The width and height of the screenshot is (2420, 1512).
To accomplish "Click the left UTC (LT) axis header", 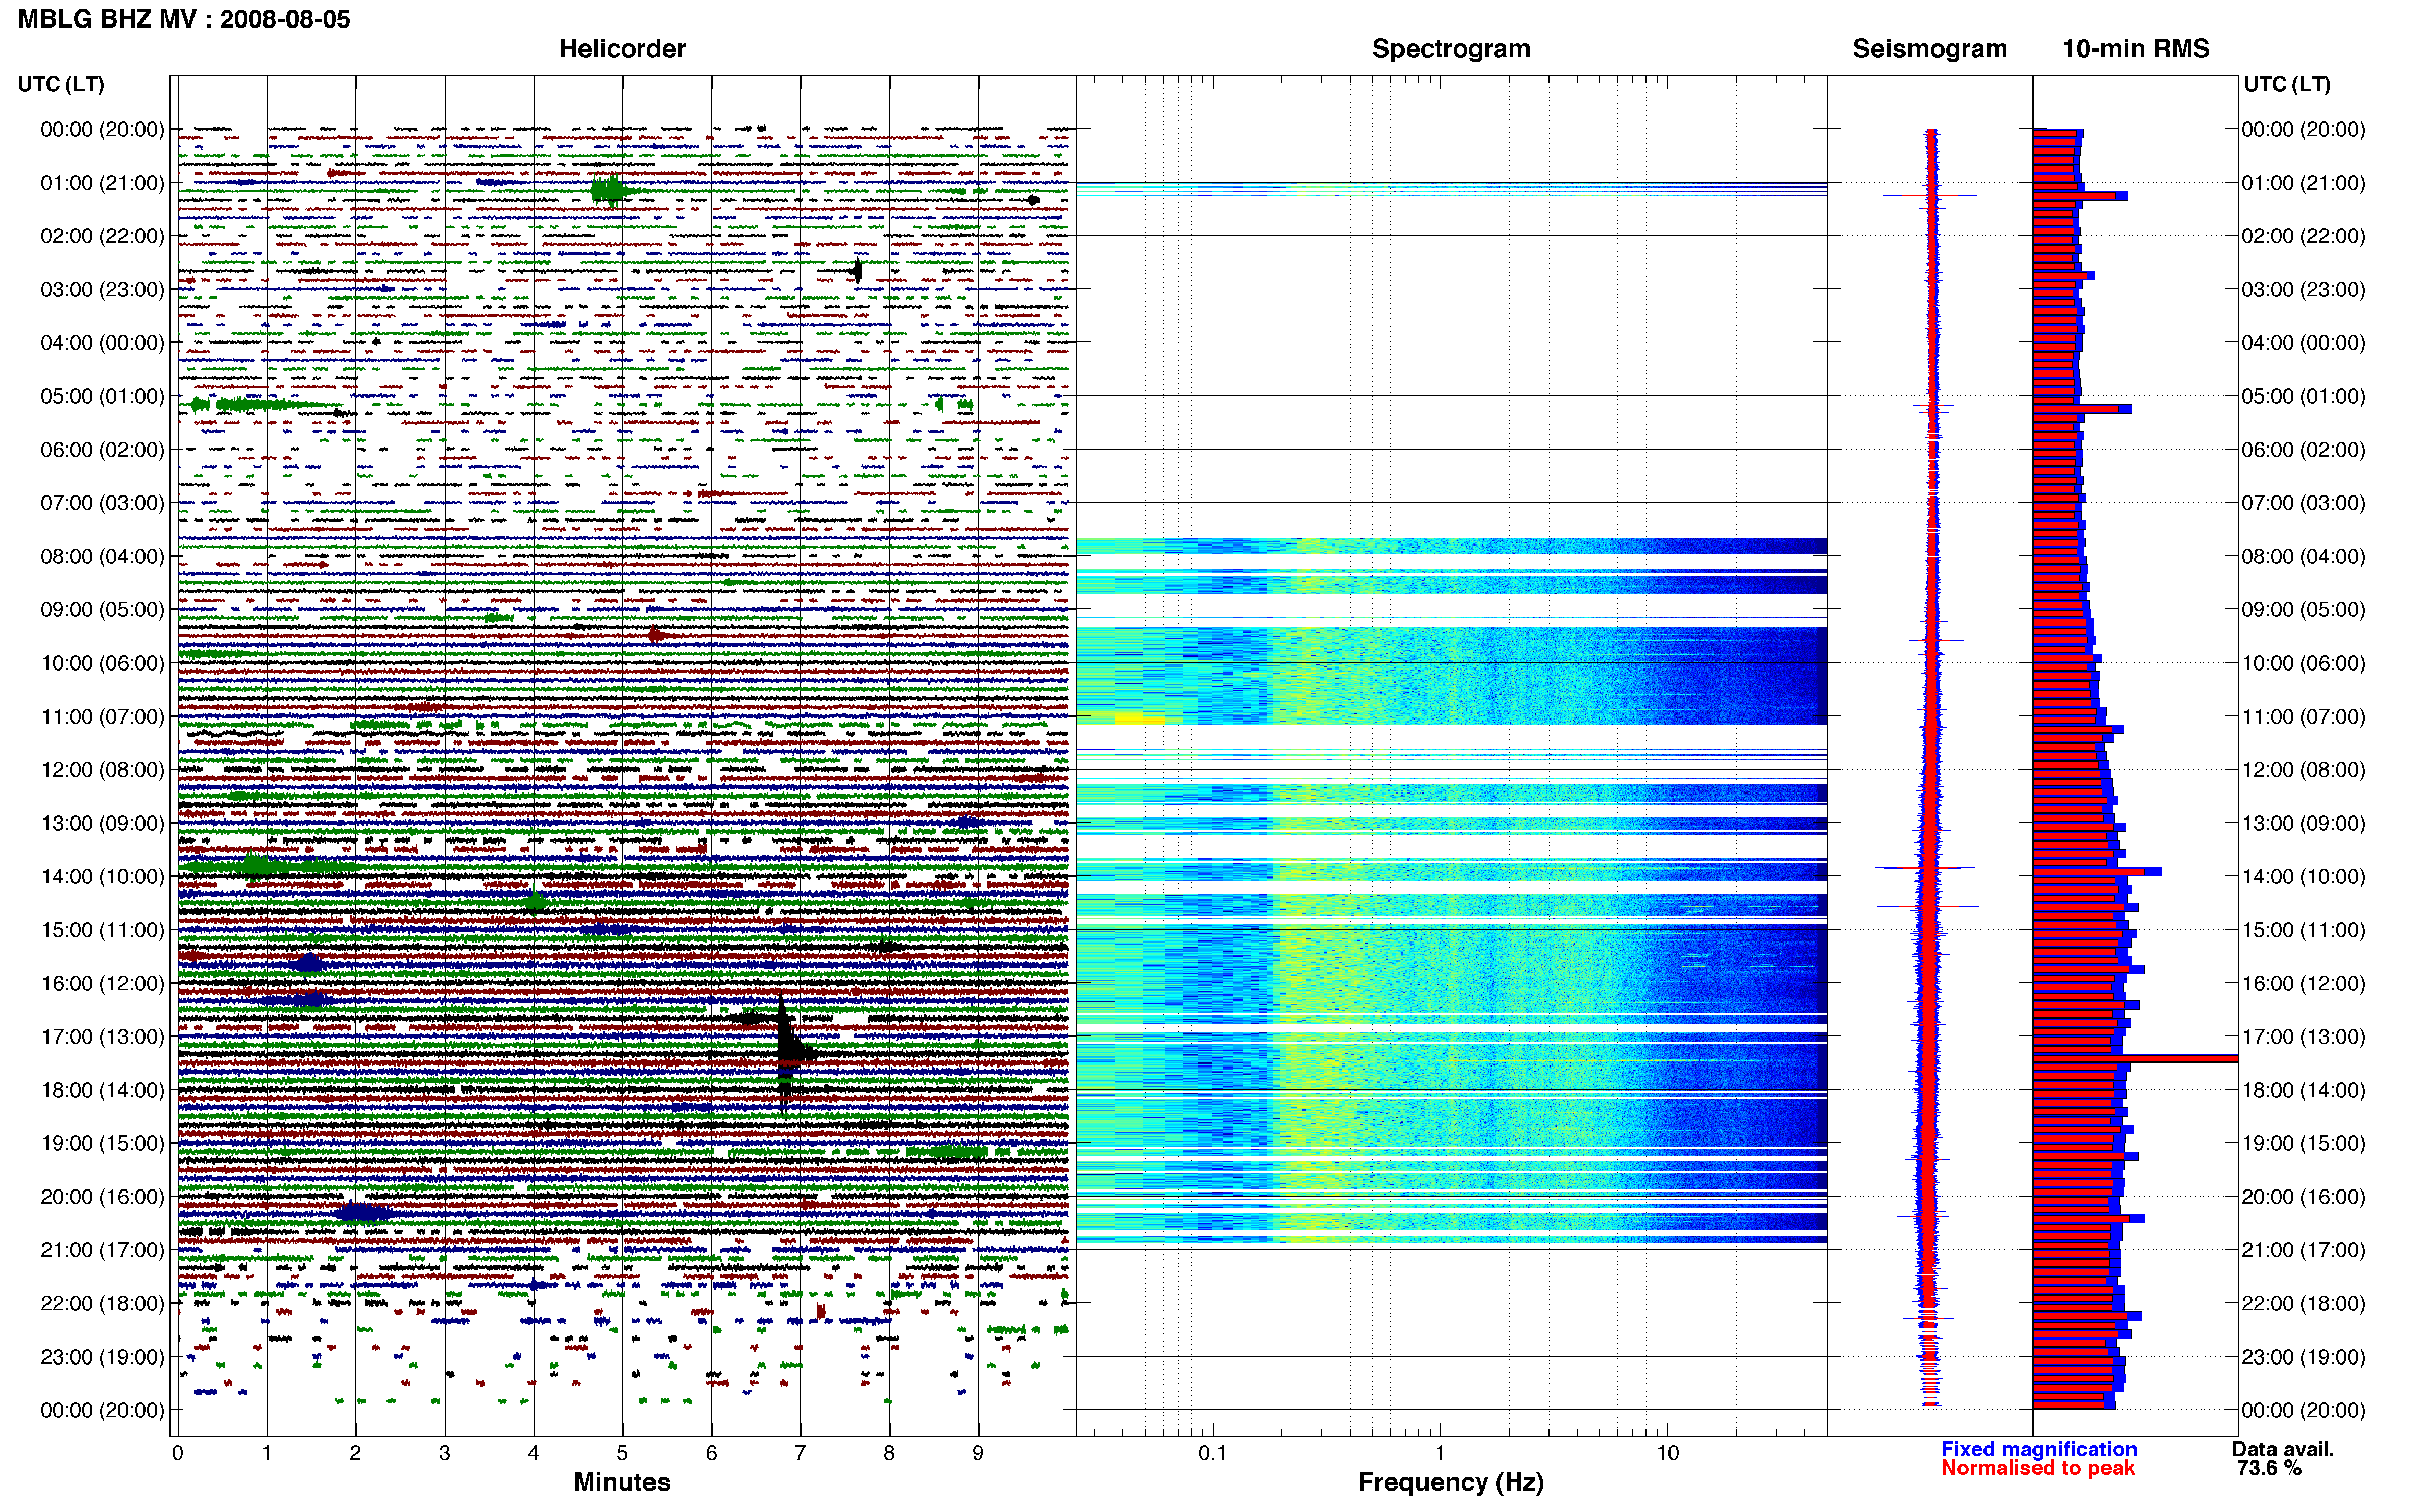I will (x=61, y=84).
